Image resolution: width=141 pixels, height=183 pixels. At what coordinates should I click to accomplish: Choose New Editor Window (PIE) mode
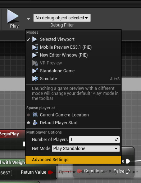(73, 55)
